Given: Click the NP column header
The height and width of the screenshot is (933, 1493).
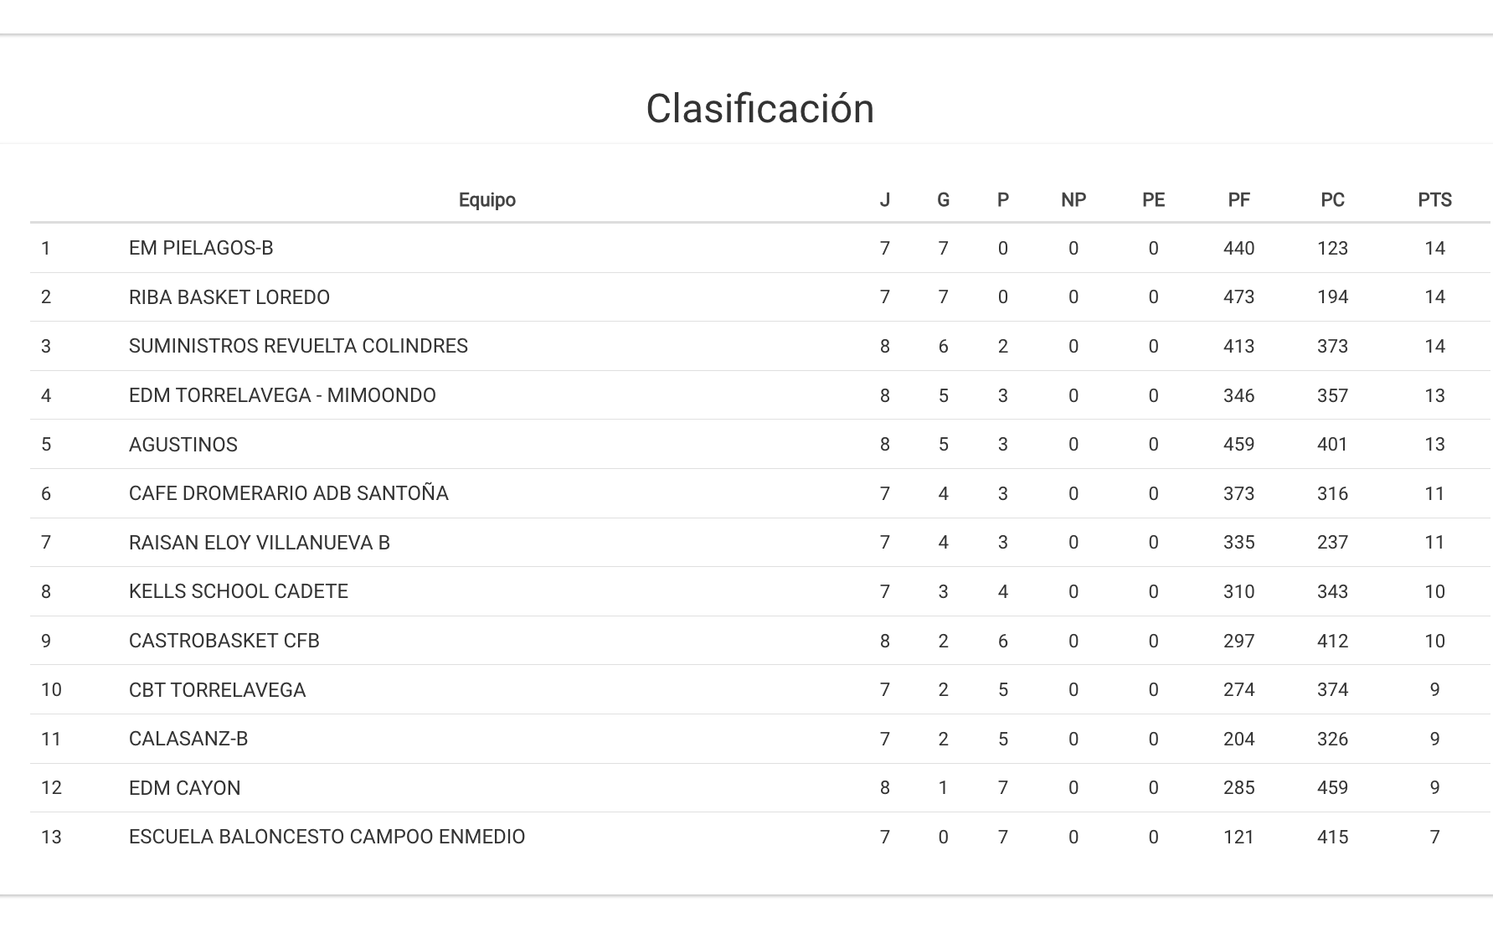Looking at the screenshot, I should (1073, 200).
